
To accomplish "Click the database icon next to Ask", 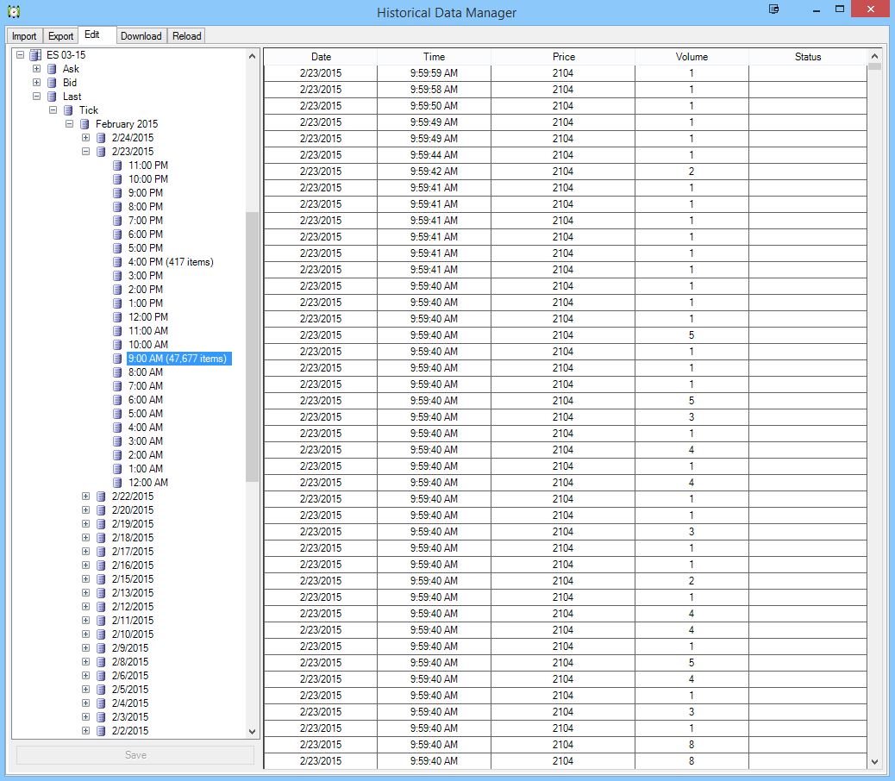I will tap(52, 69).
